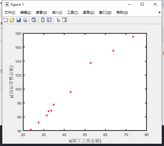The height and width of the screenshot is (146, 164).
Task: Click the New Figure toolbar icon
Action: click(5, 20)
